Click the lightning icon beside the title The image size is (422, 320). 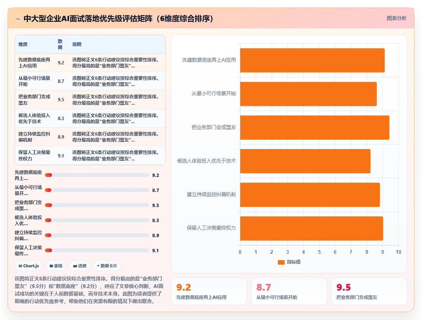tap(18, 19)
